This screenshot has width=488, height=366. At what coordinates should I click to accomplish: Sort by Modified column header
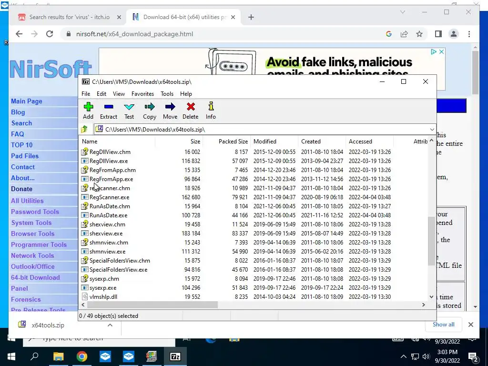tap(274, 141)
